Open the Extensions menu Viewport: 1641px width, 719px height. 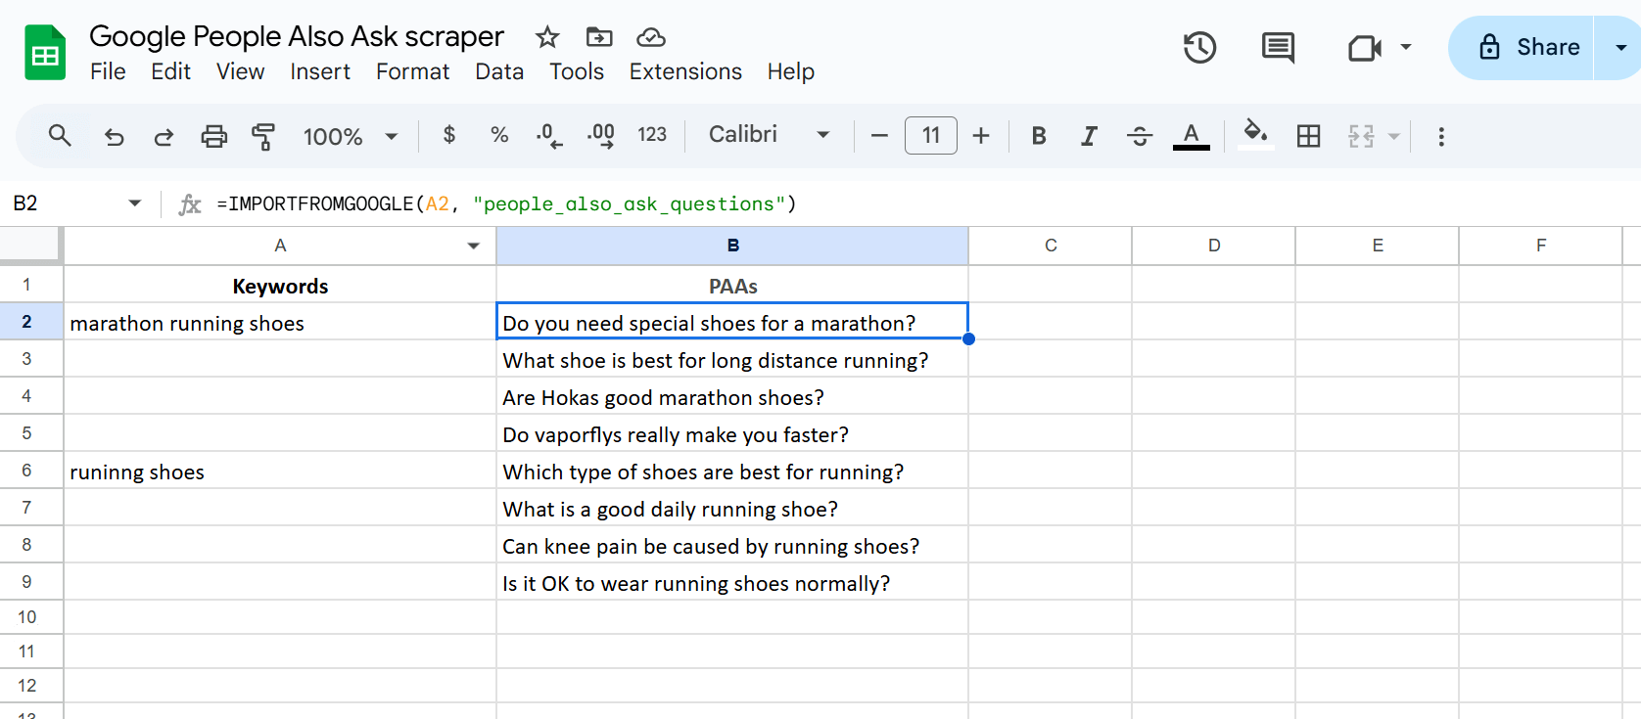point(685,71)
